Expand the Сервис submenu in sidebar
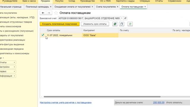 pyautogui.click(x=8, y=71)
